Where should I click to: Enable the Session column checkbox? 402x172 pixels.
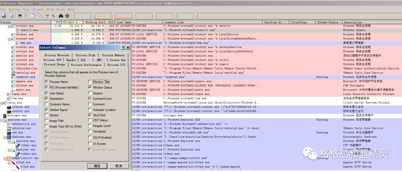pos(90,93)
